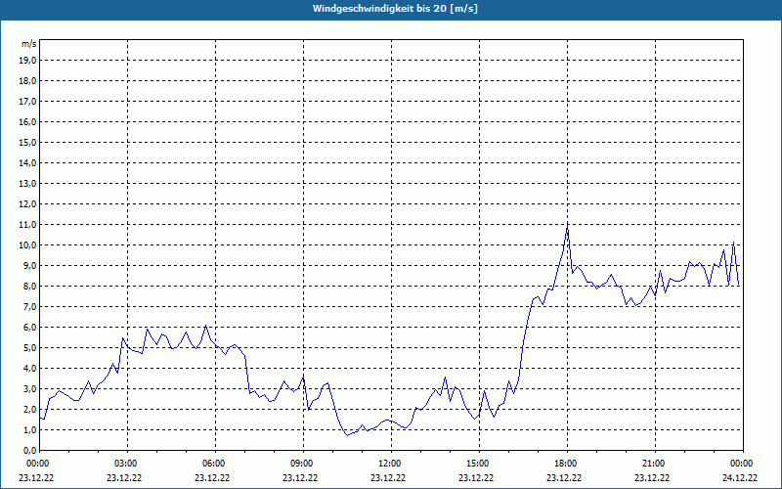
Task: Click the y-axis label "10,0"
Action: click(x=27, y=245)
